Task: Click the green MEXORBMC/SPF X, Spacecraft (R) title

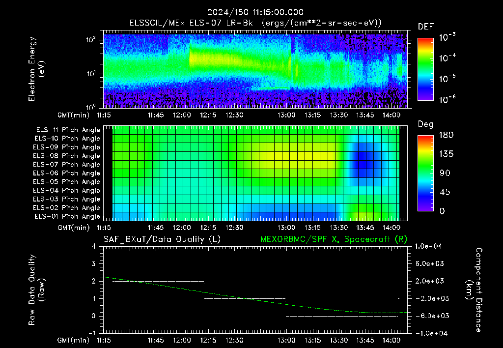Action: pos(334,239)
